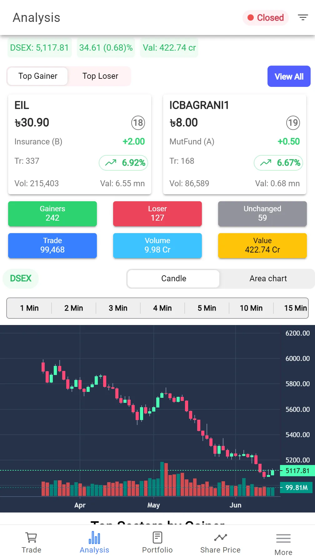Click the Volume 9.98 Cr tile
Viewport: 315px width, 560px height.
pos(157,245)
